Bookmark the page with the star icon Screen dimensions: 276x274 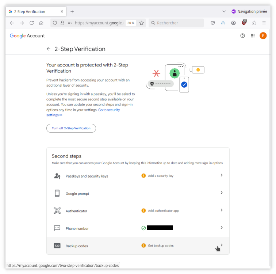click(x=142, y=23)
